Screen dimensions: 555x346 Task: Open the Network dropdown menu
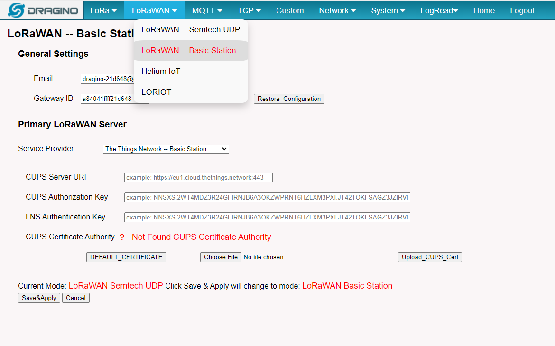click(x=337, y=10)
